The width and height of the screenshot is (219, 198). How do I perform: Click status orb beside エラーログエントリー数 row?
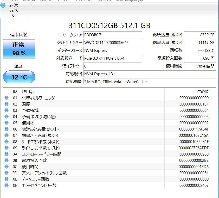[x=7, y=185]
